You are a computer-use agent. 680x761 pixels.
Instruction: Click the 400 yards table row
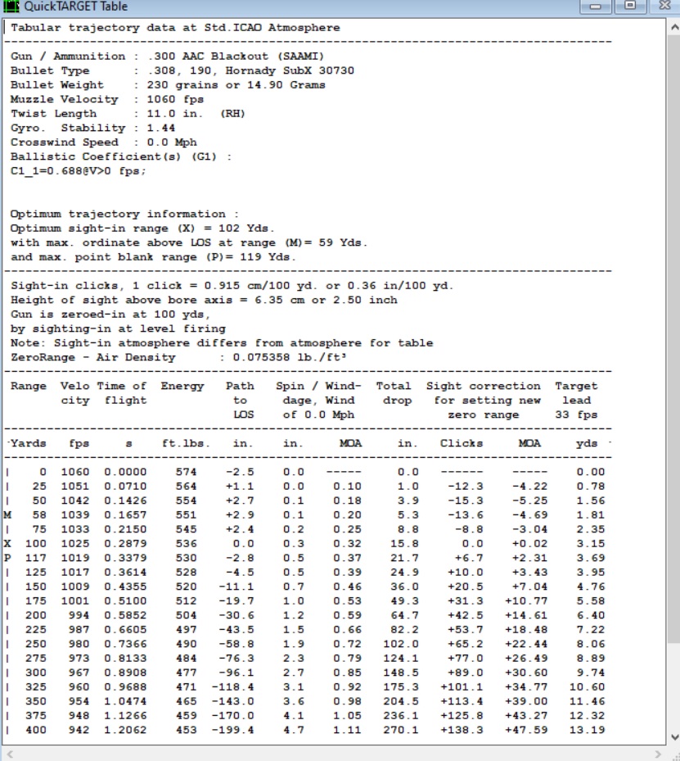tap(304, 730)
